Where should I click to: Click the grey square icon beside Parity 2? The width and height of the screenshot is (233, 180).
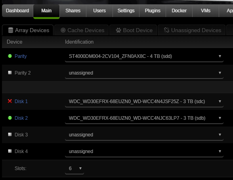10,73
